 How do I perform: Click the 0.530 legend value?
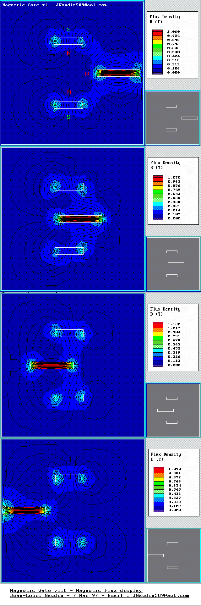pos(173,52)
